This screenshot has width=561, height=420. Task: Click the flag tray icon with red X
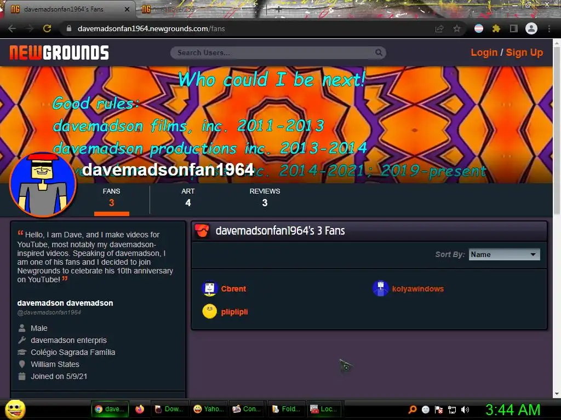pos(439,409)
